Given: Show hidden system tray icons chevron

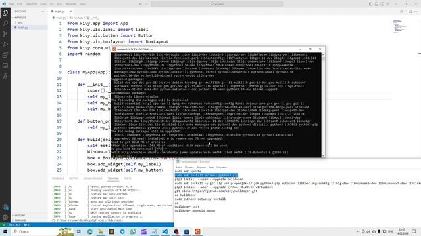Looking at the screenshot, I should [x=358, y=231].
